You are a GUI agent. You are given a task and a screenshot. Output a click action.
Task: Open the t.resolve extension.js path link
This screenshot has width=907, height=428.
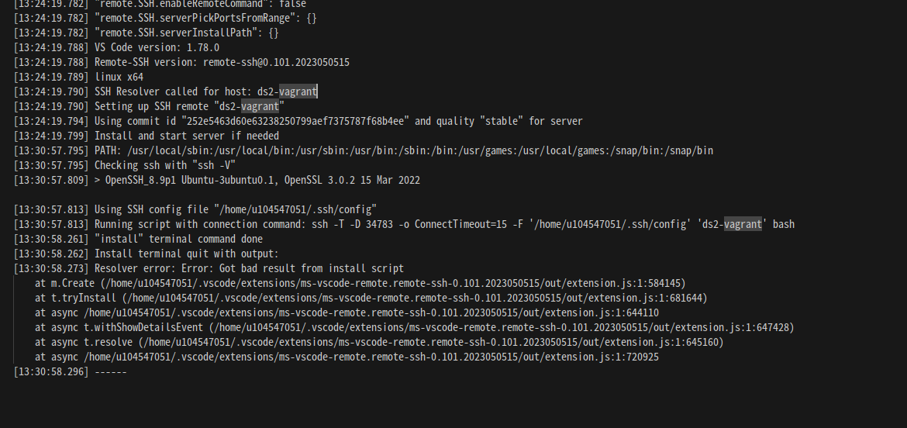tap(430, 343)
